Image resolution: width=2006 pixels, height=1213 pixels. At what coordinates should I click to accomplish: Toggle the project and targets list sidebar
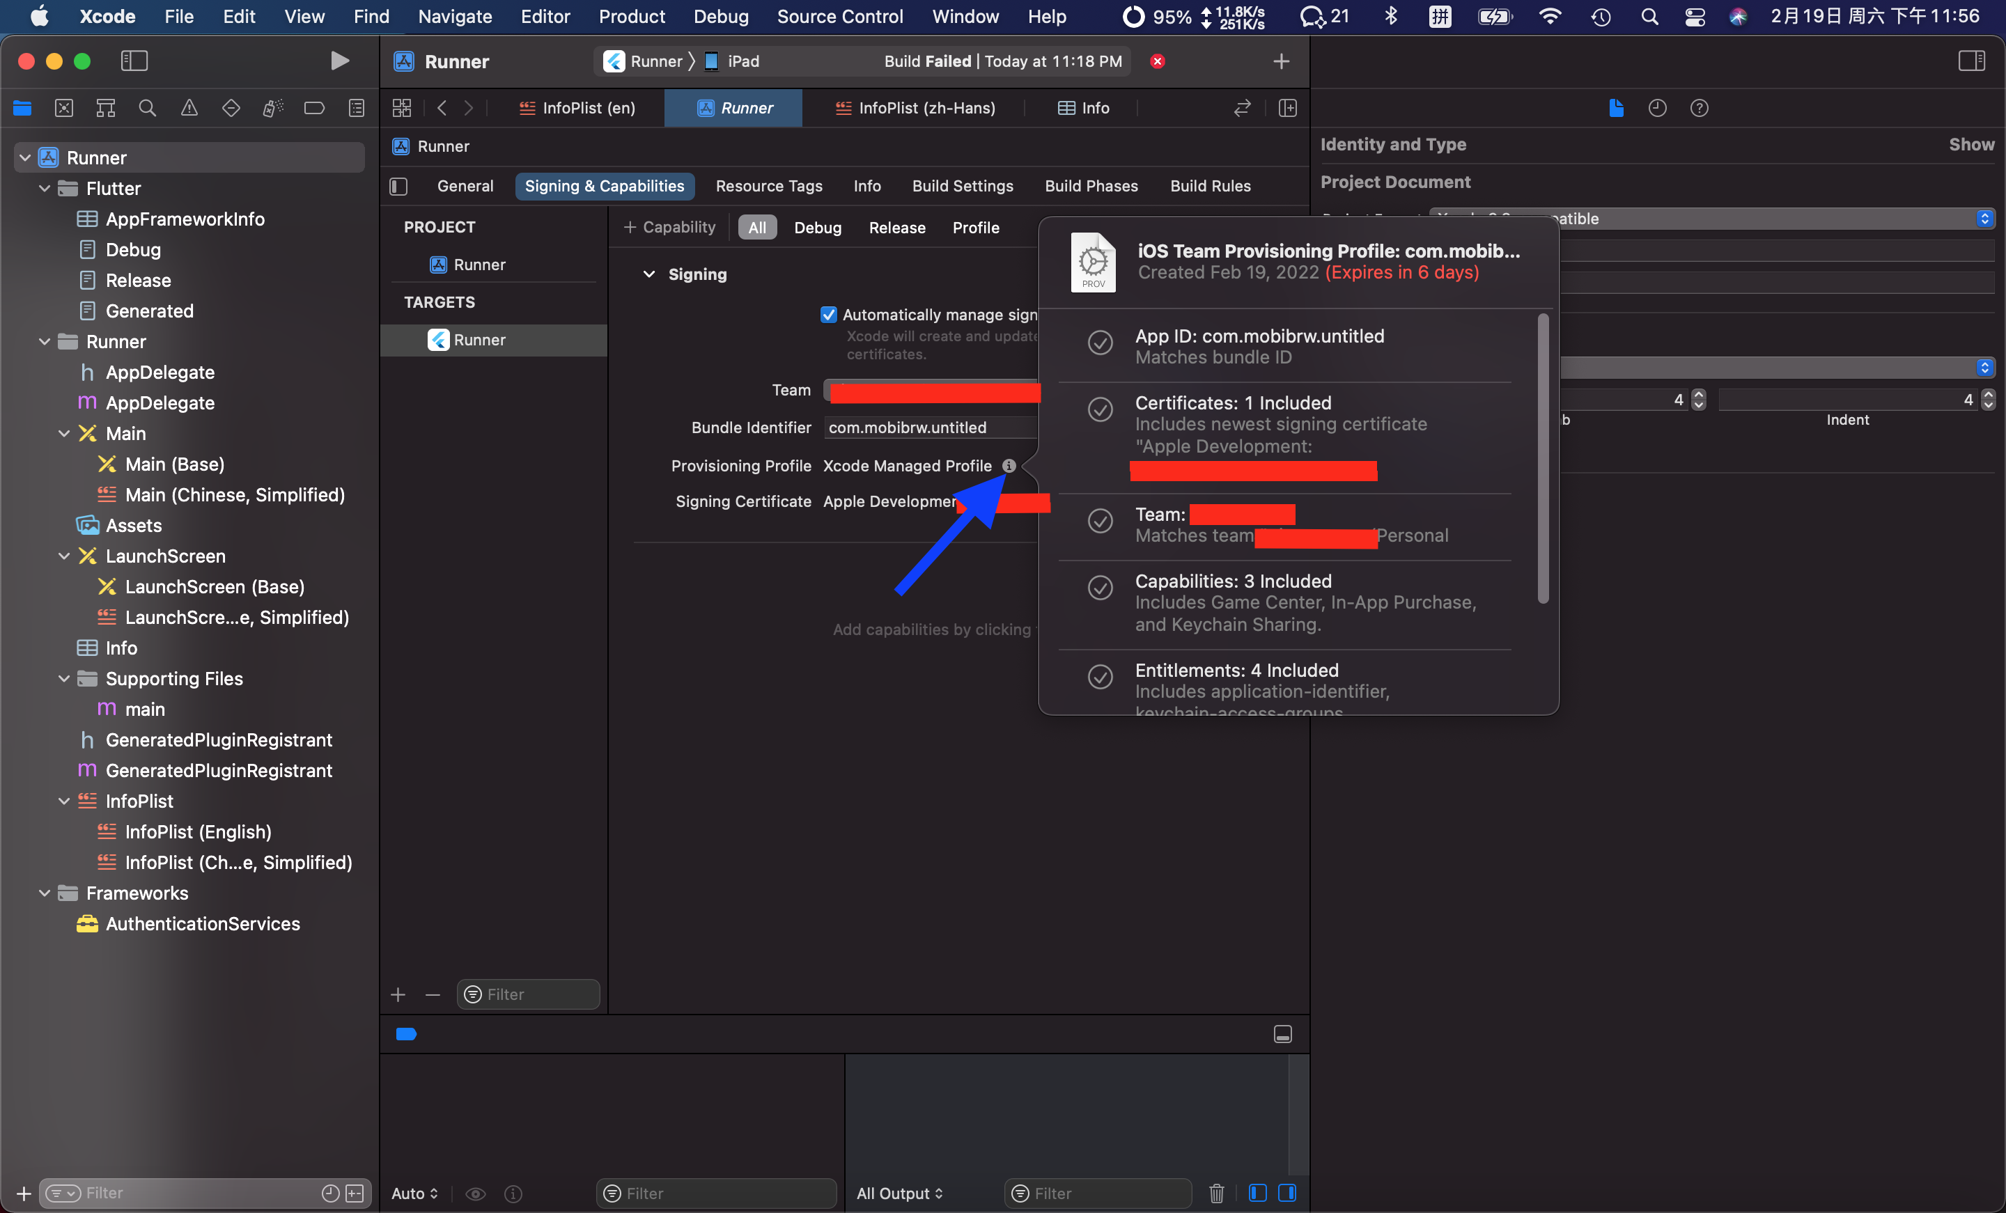tap(399, 187)
